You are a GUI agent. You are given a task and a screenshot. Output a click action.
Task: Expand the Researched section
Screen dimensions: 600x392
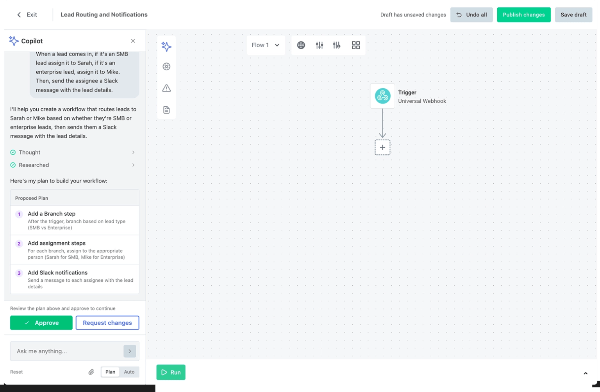pos(73,165)
